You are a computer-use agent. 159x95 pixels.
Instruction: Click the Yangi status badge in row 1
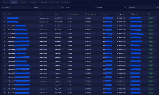[x=151, y=18]
